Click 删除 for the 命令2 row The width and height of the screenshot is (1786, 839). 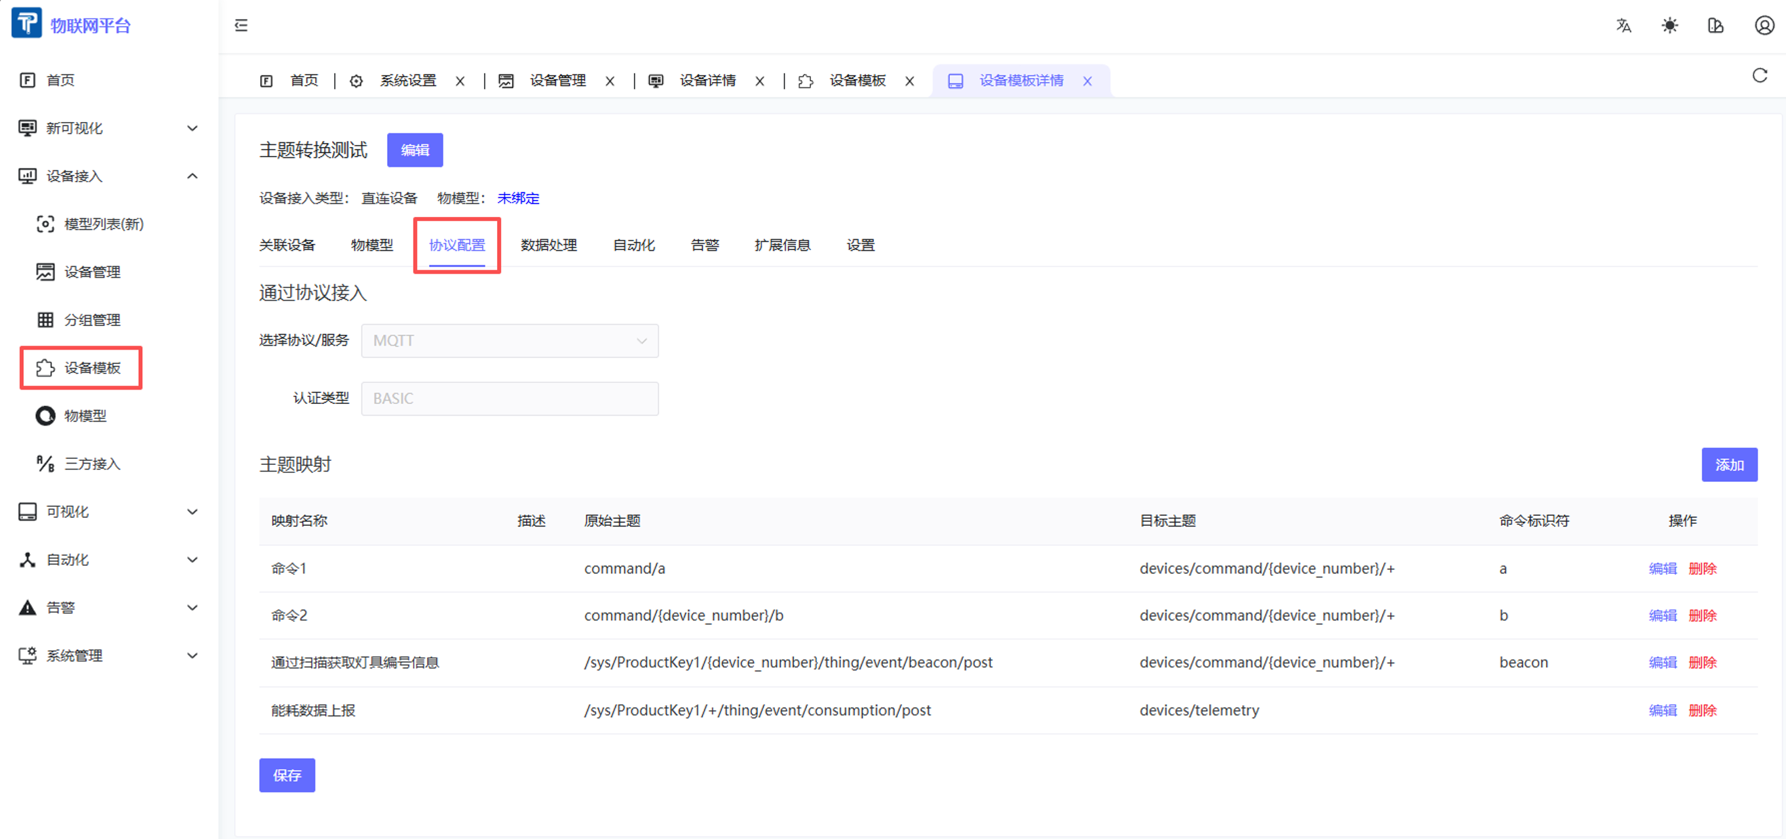pyautogui.click(x=1702, y=615)
